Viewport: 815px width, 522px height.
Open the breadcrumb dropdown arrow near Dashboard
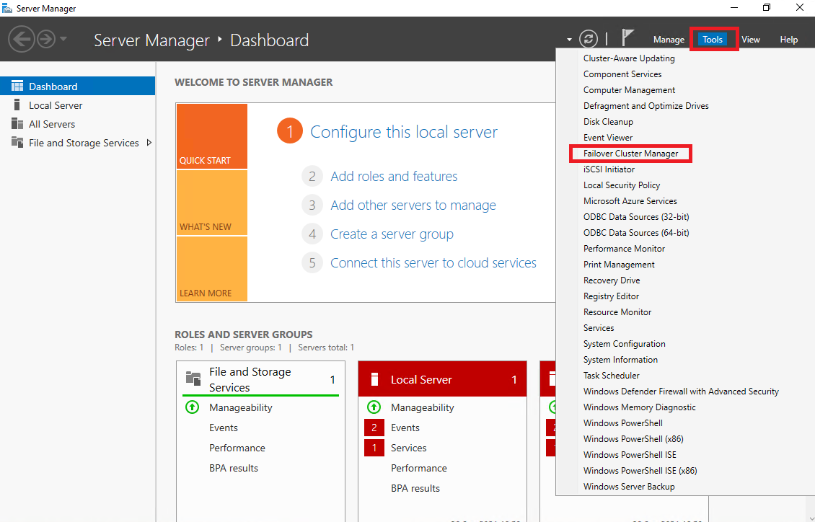pyautogui.click(x=569, y=40)
